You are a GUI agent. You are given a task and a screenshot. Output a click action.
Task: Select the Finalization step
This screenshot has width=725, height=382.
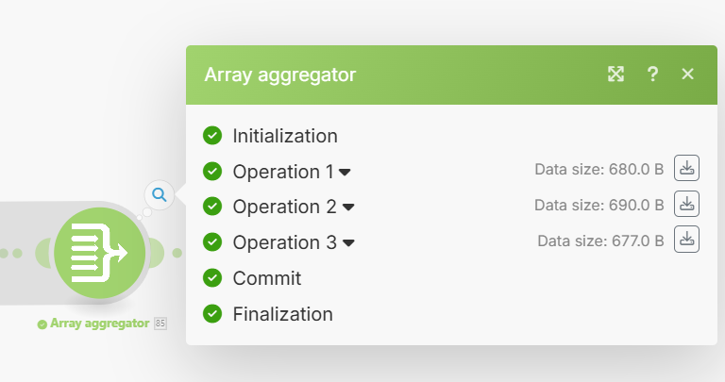click(x=282, y=314)
